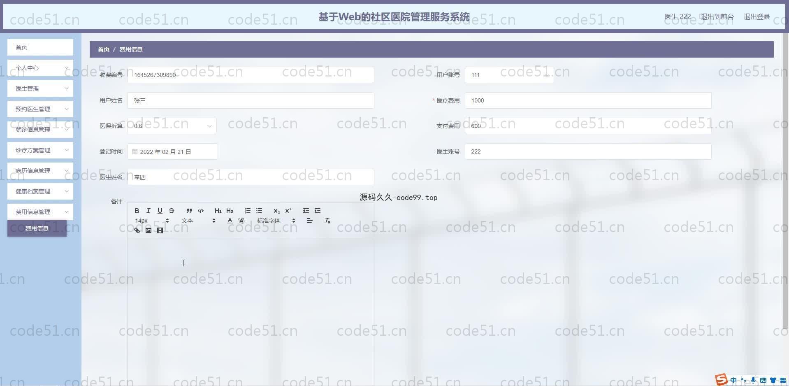Apply Heading 2 style

coord(230,211)
